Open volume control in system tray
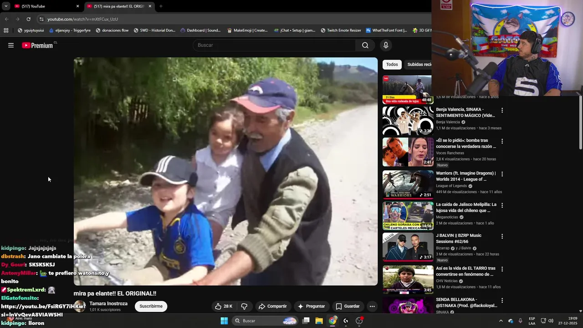Viewport: 583px width, 328px height. click(x=551, y=321)
